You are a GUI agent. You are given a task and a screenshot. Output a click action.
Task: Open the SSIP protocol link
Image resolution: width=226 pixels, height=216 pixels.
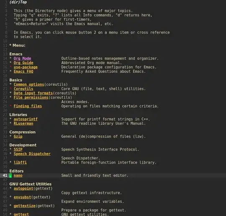pos(18,149)
